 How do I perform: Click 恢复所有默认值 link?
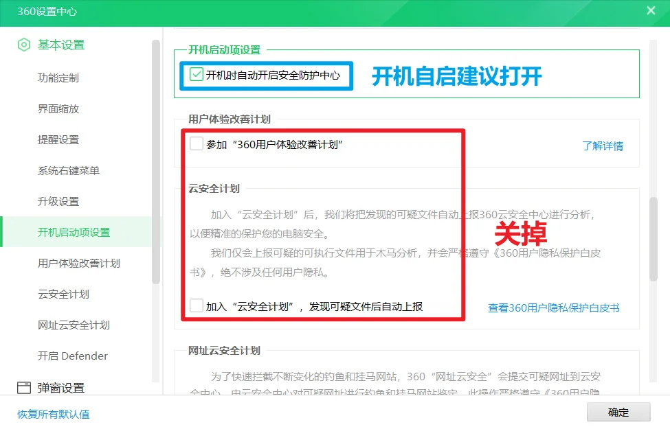(x=54, y=414)
